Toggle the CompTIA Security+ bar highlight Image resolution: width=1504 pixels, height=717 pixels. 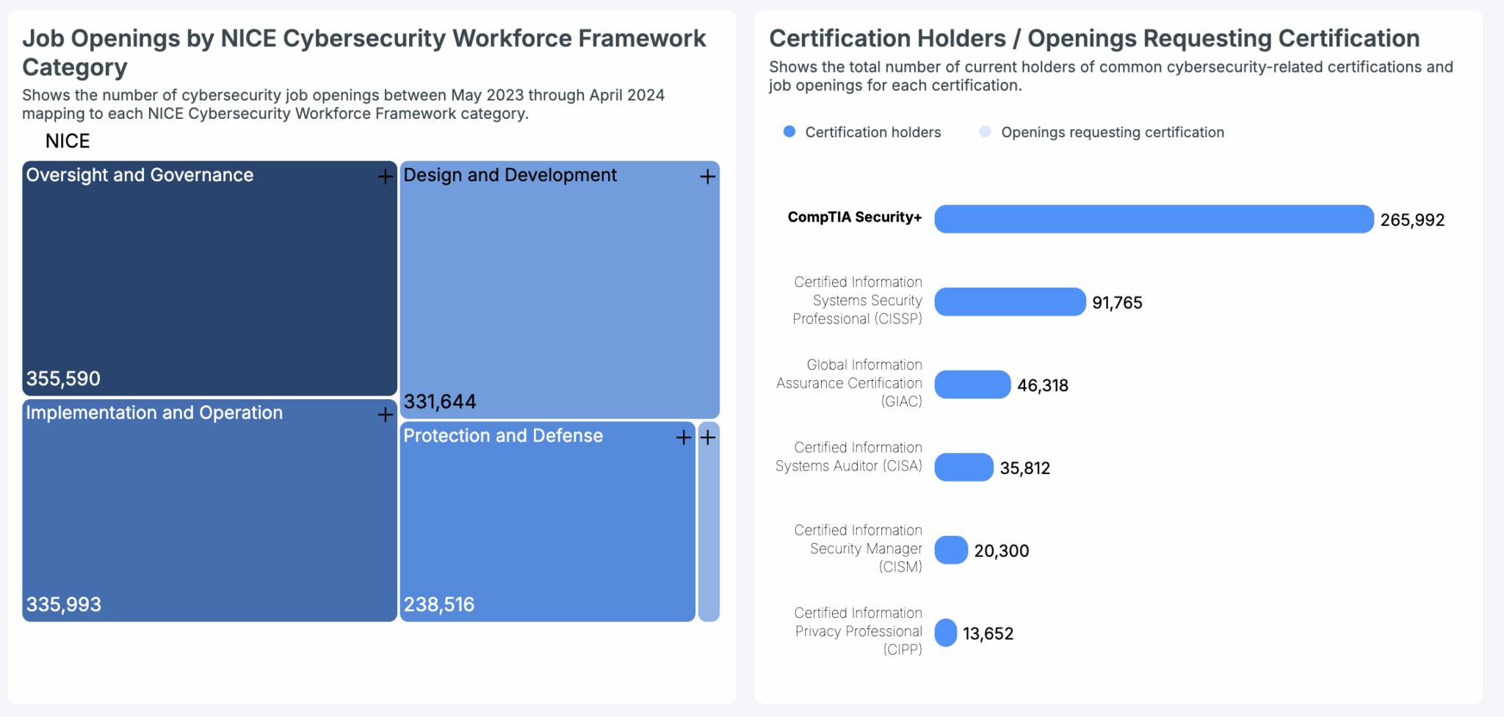pyautogui.click(x=1153, y=219)
